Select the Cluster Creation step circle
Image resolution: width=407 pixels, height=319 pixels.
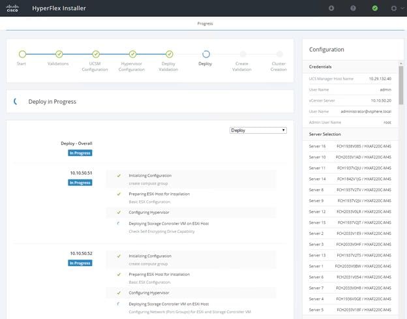280,54
